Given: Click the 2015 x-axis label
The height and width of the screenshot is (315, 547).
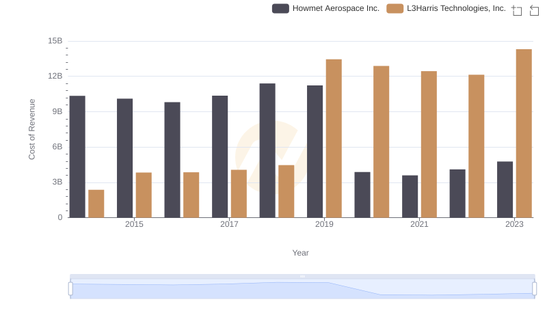Looking at the screenshot, I should click(134, 224).
